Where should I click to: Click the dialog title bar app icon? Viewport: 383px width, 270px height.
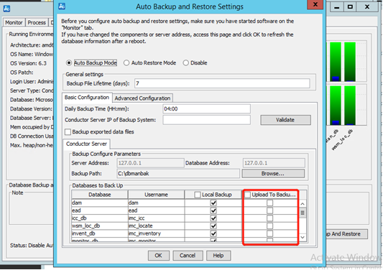(x=62, y=6)
